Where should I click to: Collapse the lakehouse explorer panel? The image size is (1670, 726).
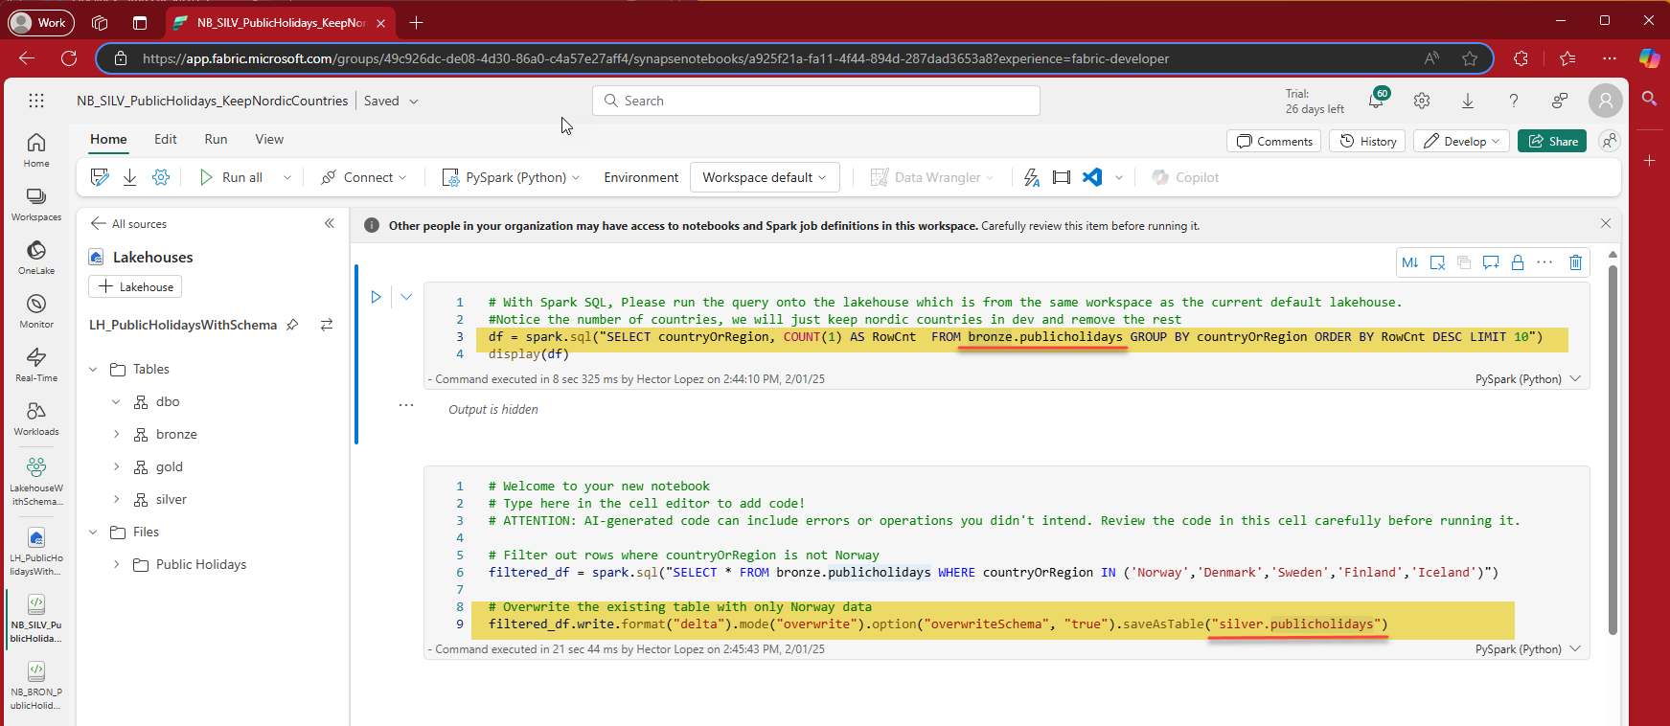[330, 223]
